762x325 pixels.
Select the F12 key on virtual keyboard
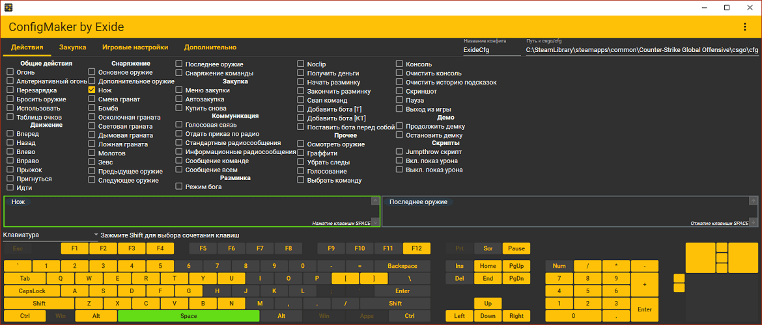click(417, 248)
